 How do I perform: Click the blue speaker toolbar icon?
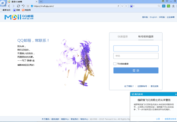tap(164, 6)
